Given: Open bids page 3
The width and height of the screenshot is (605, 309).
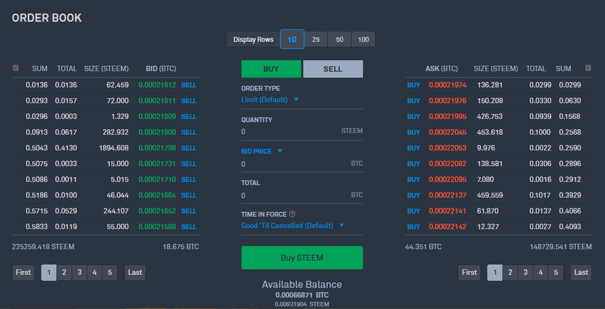Looking at the screenshot, I should tap(79, 272).
